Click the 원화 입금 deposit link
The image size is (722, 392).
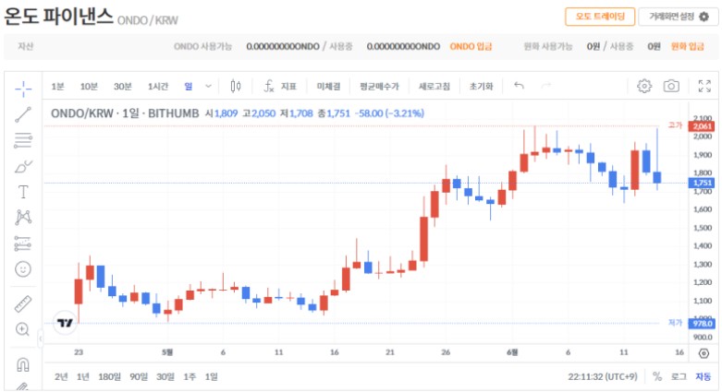[x=687, y=46]
